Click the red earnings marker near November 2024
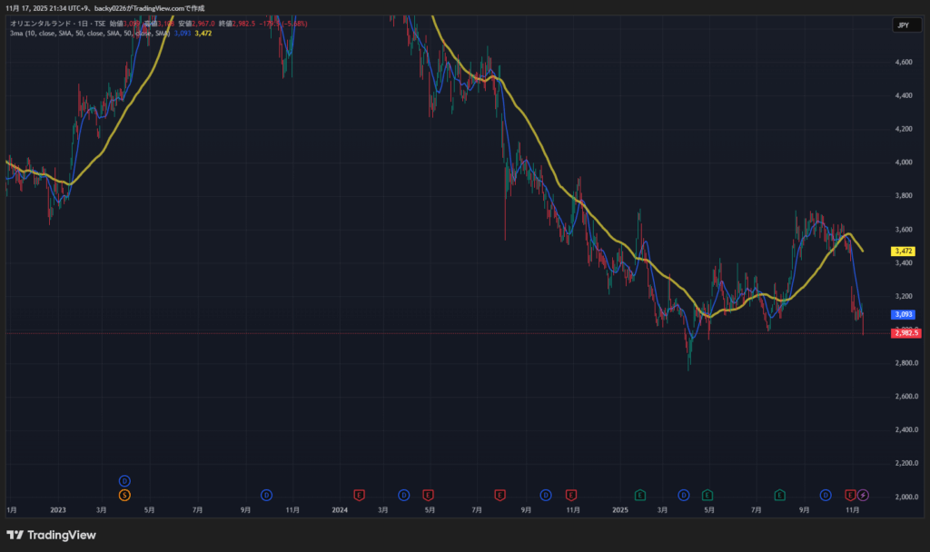This screenshot has height=552, width=930. point(571,495)
